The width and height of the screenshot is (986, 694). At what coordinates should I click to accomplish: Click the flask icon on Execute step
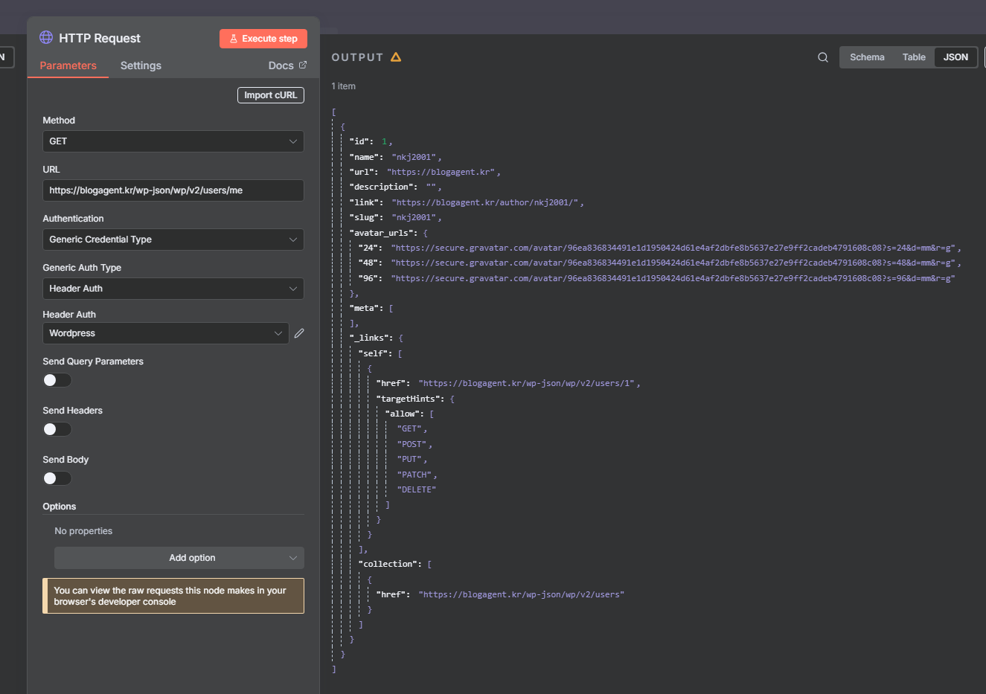coord(234,39)
